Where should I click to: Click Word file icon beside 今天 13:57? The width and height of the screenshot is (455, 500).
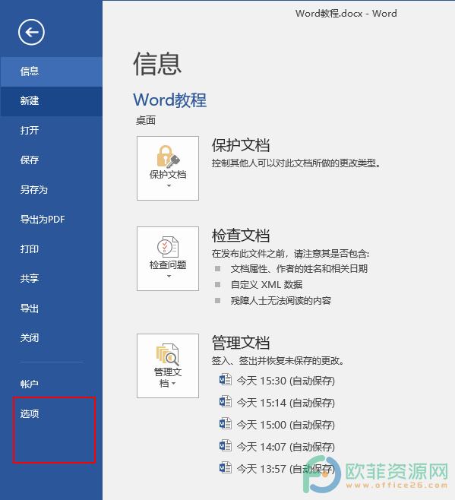tap(226, 468)
